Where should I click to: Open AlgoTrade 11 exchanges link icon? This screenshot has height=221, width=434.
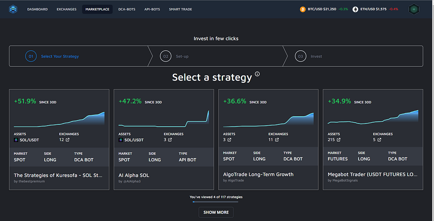tap(277, 140)
